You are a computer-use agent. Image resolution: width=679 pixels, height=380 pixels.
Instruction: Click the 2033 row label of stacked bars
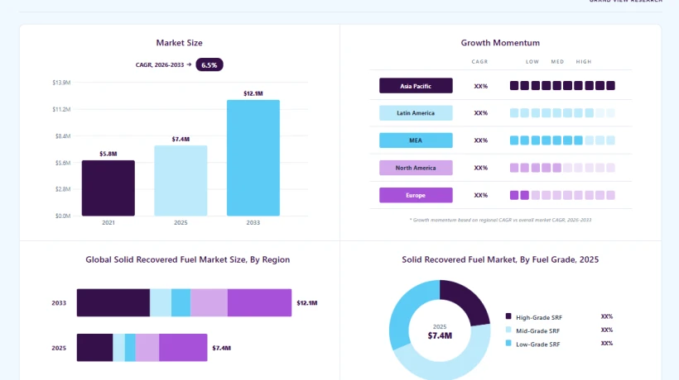coord(59,303)
